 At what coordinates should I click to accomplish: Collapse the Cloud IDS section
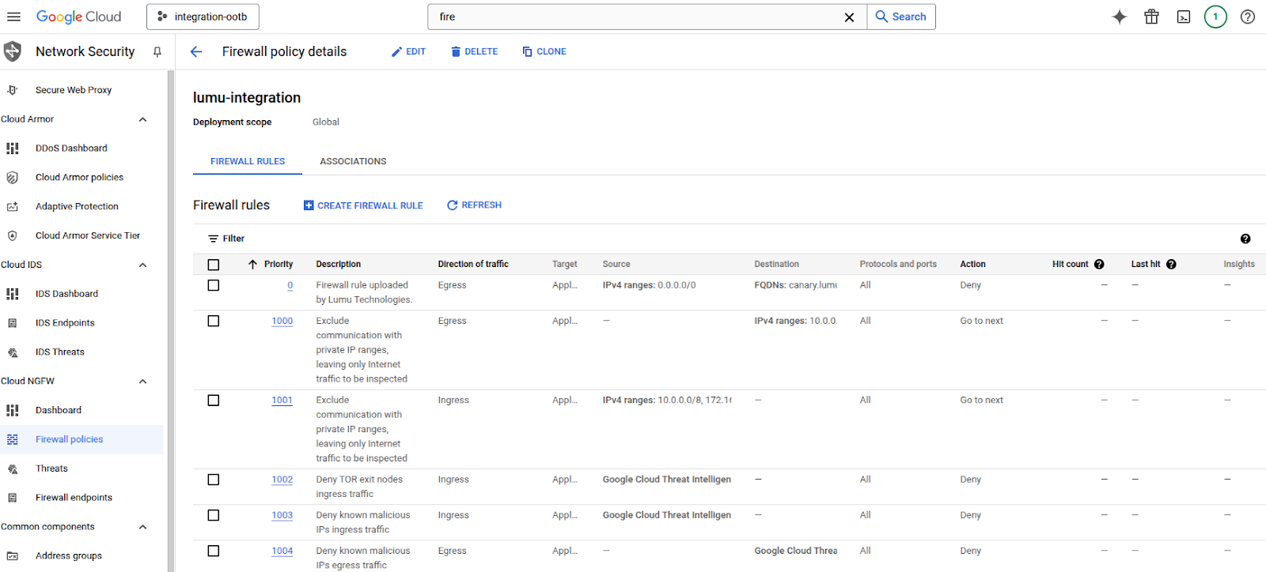[142, 265]
